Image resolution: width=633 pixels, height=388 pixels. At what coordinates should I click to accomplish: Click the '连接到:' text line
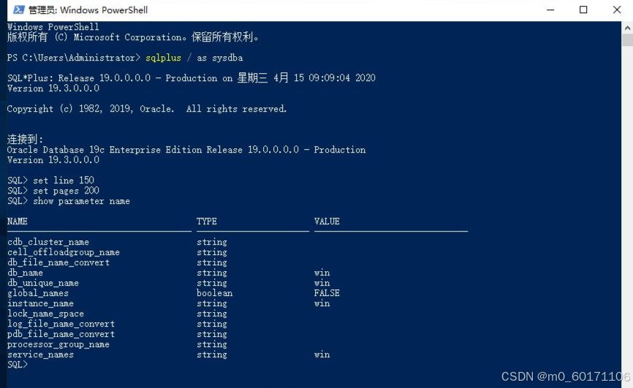25,140
